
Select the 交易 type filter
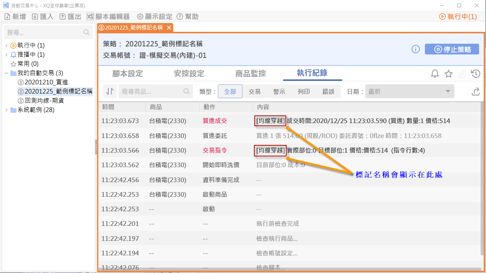coord(255,92)
